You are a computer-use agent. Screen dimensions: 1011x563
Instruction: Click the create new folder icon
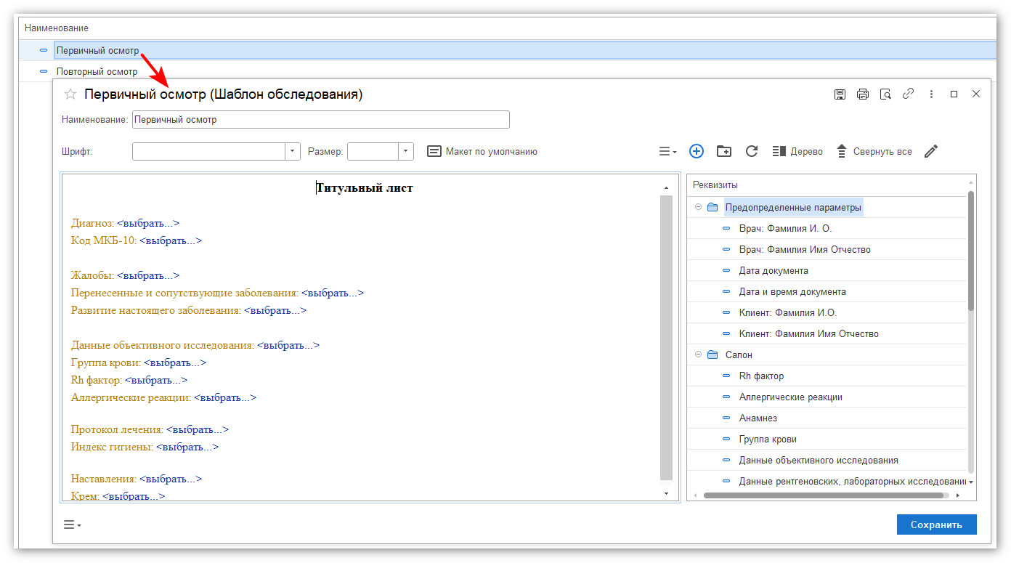pyautogui.click(x=723, y=151)
